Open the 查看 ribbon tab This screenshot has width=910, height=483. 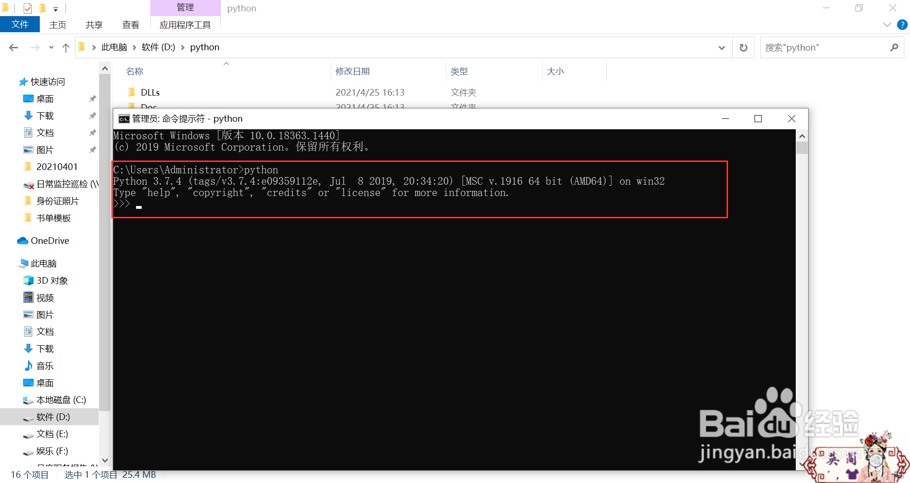click(130, 24)
